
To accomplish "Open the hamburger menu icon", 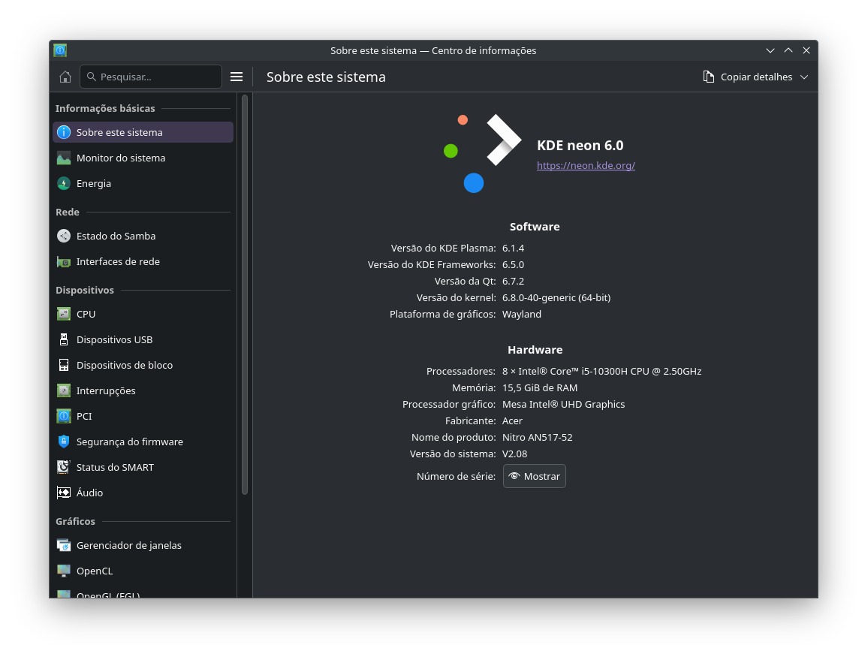I will pos(237,77).
